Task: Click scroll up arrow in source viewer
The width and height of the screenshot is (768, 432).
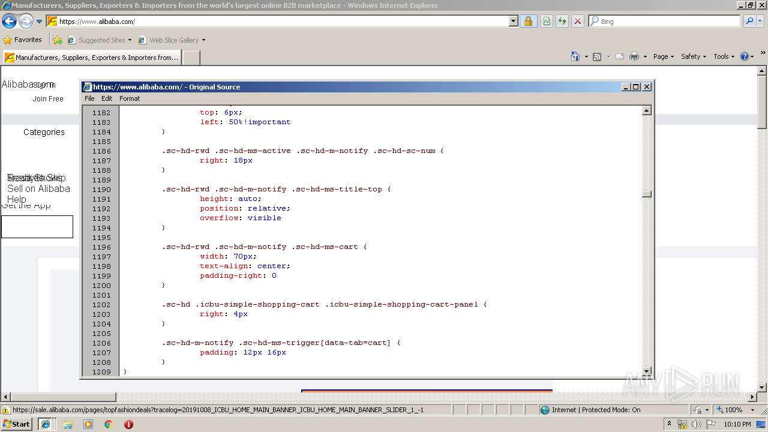Action: [x=647, y=110]
